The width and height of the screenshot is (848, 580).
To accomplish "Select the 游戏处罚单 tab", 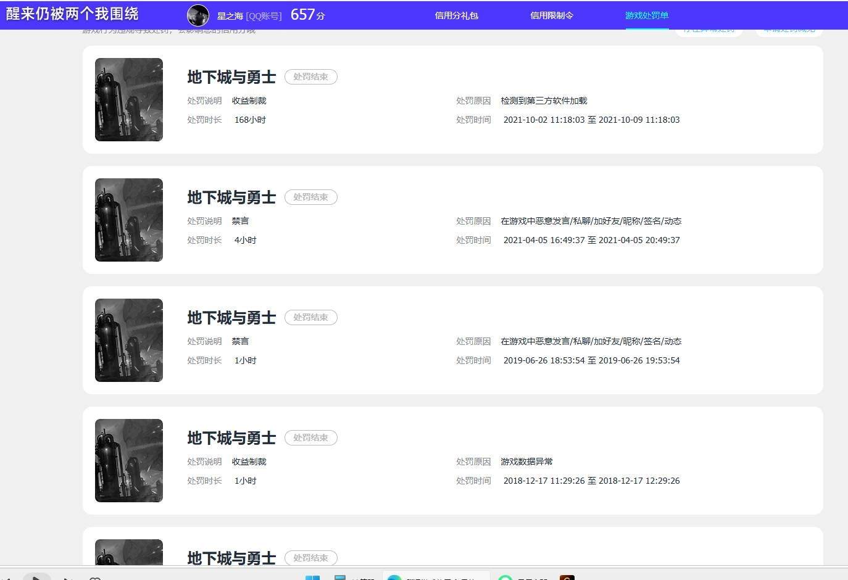I will [x=647, y=15].
